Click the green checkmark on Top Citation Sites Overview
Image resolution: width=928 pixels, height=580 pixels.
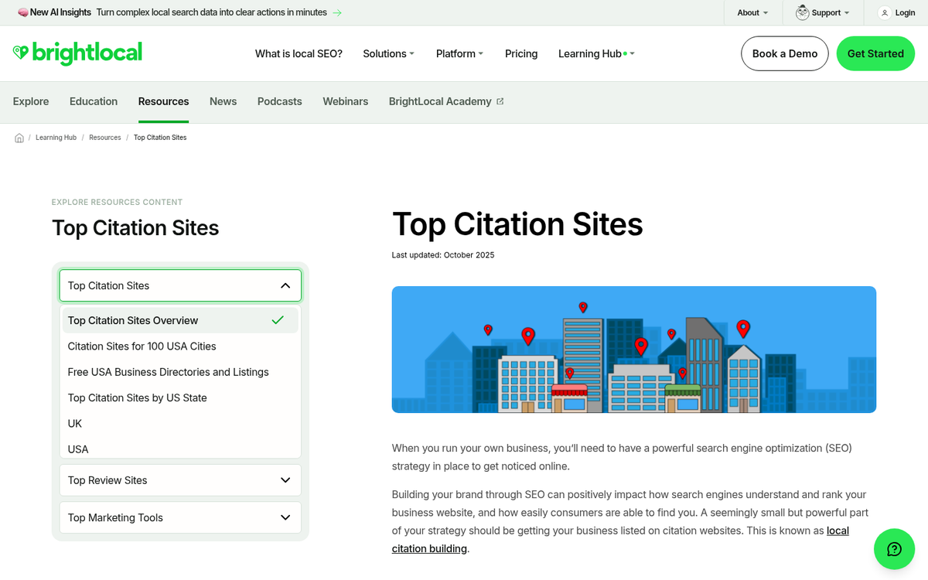pos(278,319)
